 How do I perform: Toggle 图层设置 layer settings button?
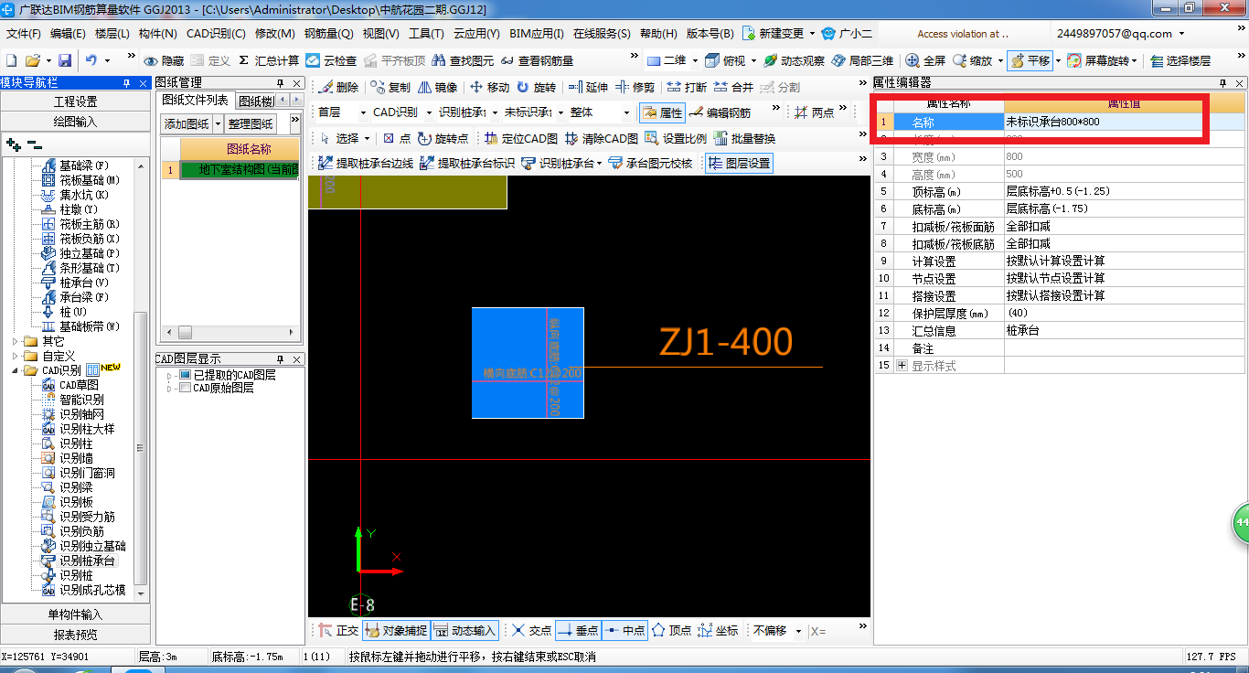pyautogui.click(x=740, y=164)
